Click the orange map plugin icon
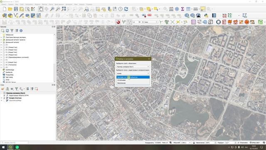The image size is (266, 150). pos(230,22)
